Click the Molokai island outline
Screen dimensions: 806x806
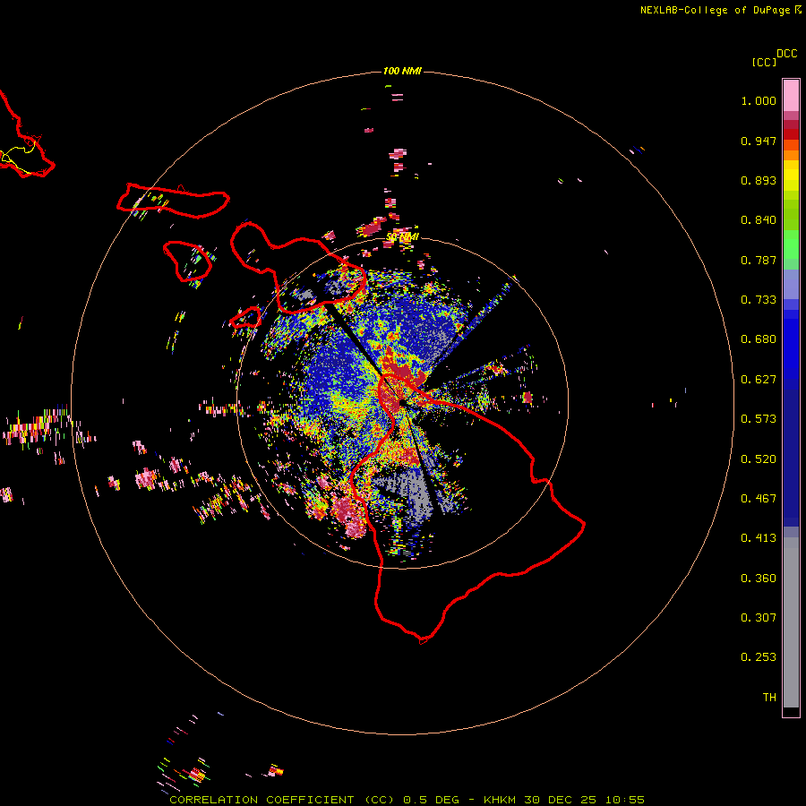click(173, 201)
